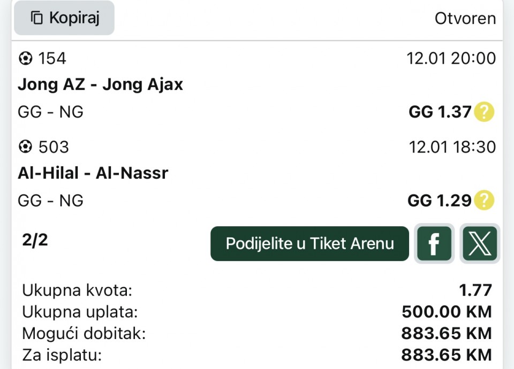Image resolution: width=514 pixels, height=369 pixels.
Task: Click the 12.01 18:30 match time
Action: (x=452, y=147)
